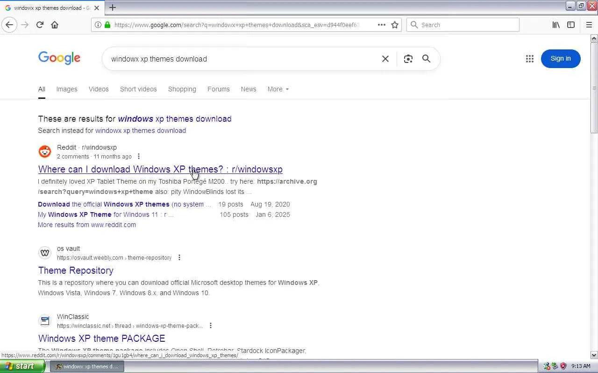This screenshot has height=373, width=598.
Task: Expand the More search filters dropdown
Action: tap(278, 89)
